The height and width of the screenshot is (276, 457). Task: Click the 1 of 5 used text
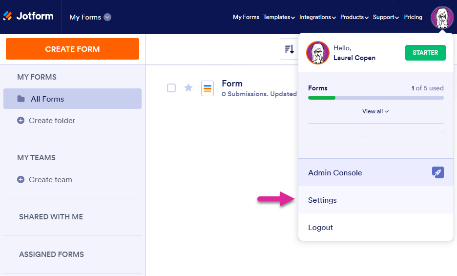427,88
